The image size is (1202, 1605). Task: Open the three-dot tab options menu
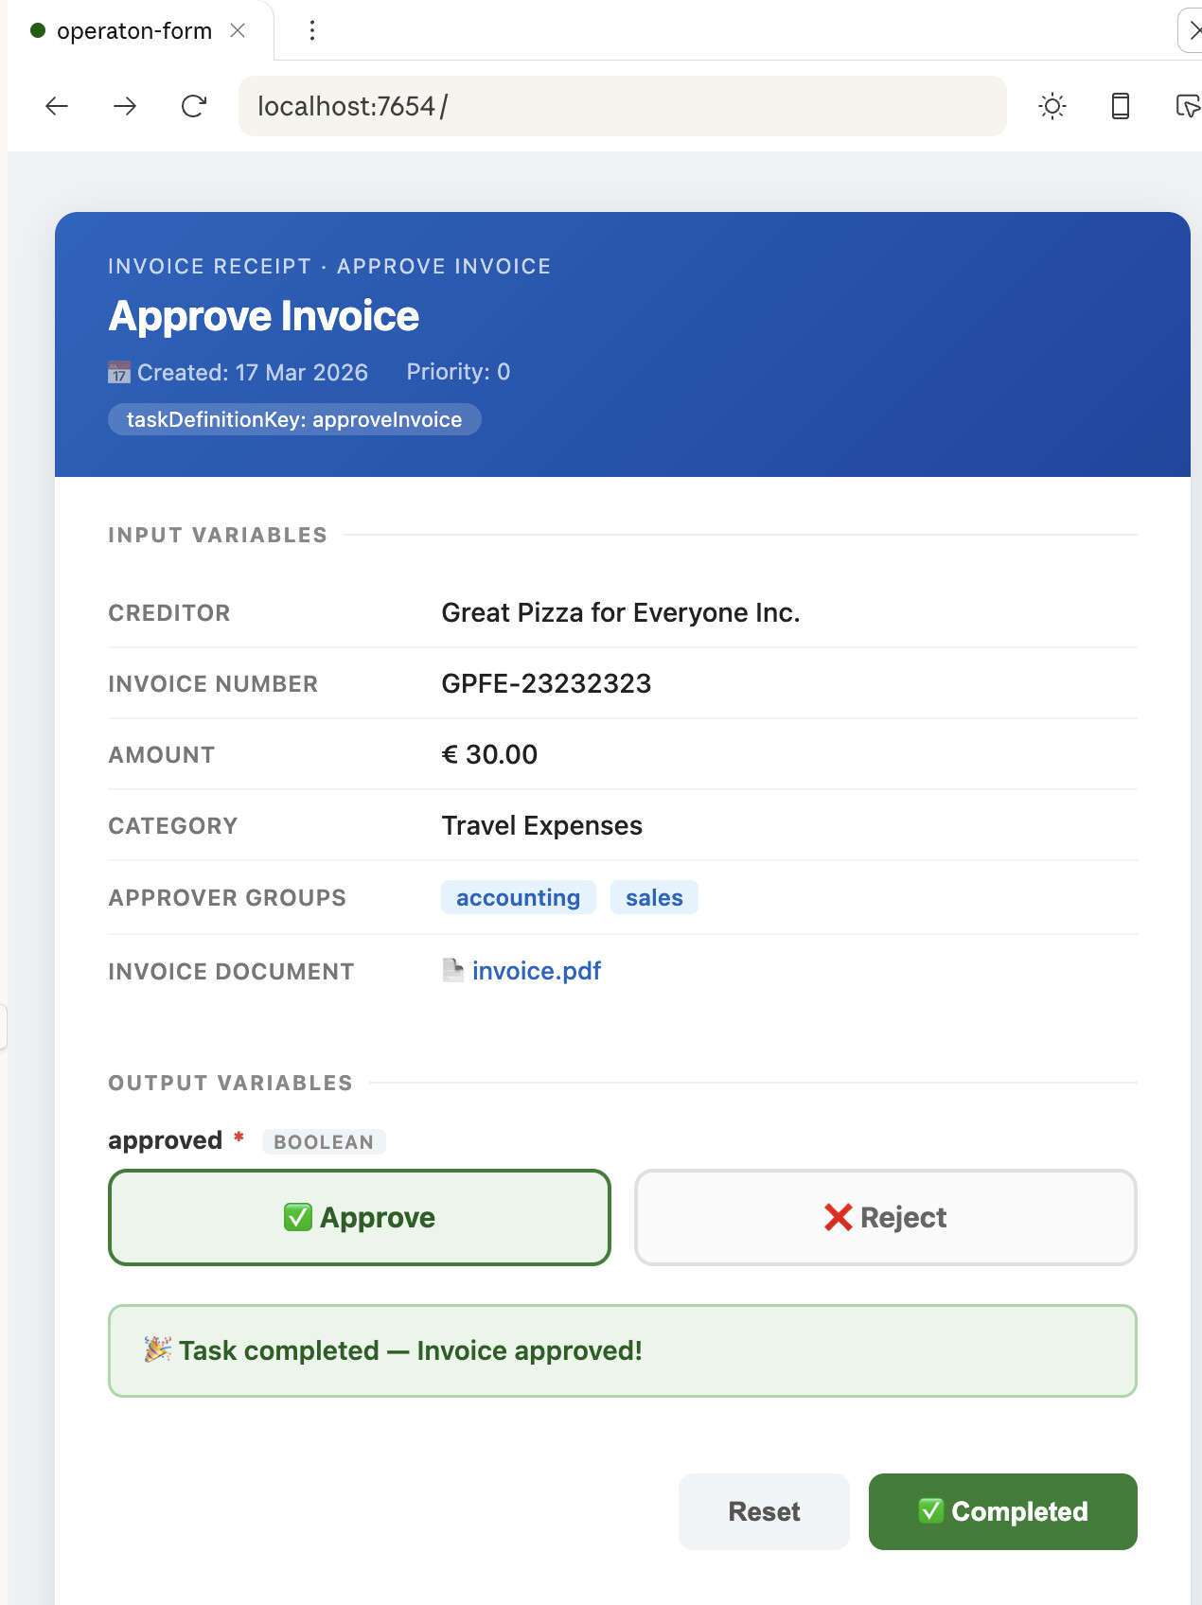(311, 30)
